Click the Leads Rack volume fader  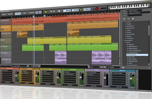click(x=81, y=77)
